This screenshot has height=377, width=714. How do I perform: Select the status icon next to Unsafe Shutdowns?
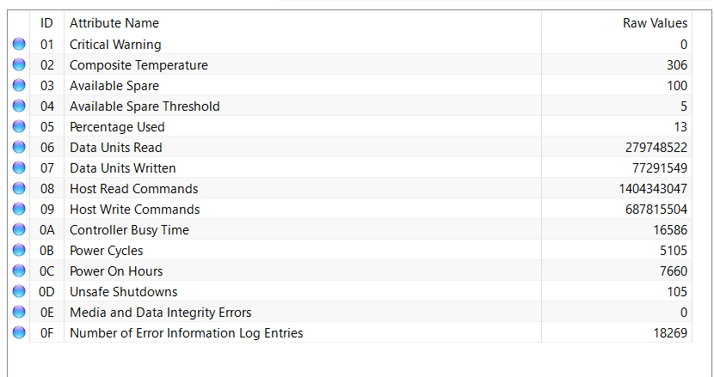click(19, 291)
